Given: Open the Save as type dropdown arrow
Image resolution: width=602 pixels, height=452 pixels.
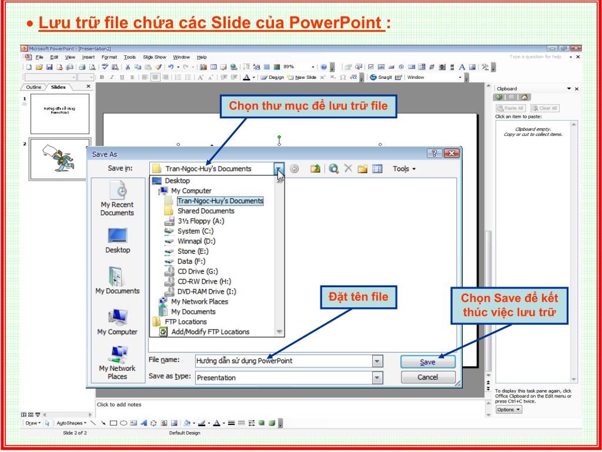Looking at the screenshot, I should coord(378,378).
